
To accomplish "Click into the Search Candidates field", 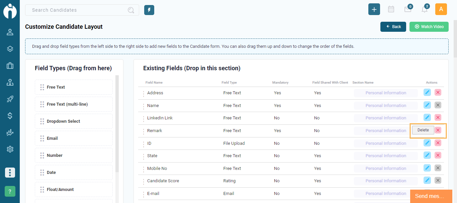I will point(82,10).
